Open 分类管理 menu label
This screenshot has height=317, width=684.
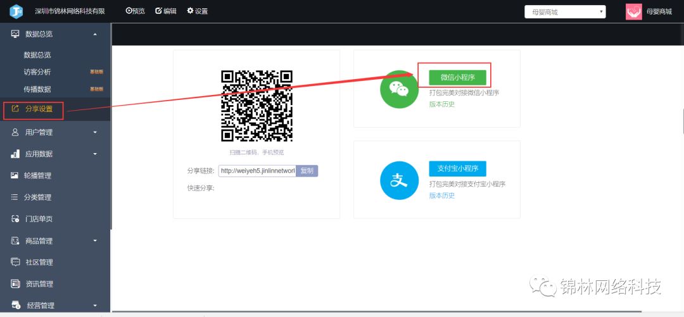[37, 197]
